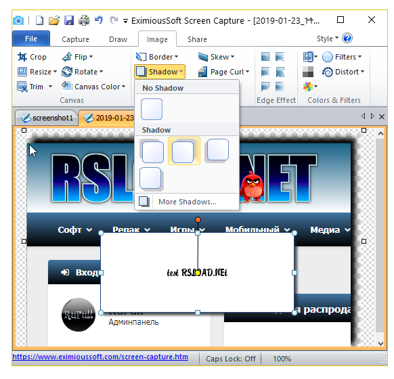Open the Flip dropdown
The width and height of the screenshot is (394, 379).
(x=77, y=57)
